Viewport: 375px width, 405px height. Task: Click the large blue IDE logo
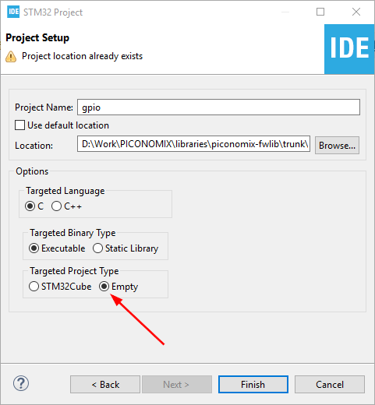pos(349,49)
